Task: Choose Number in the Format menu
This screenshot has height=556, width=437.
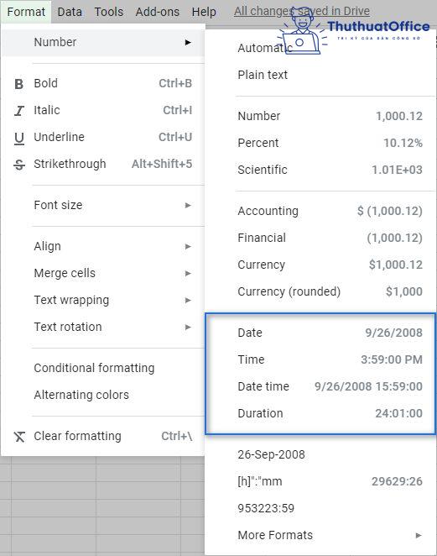Action: point(103,43)
